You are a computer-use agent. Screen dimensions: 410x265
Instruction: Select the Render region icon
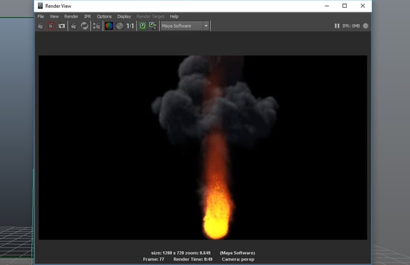coord(51,26)
